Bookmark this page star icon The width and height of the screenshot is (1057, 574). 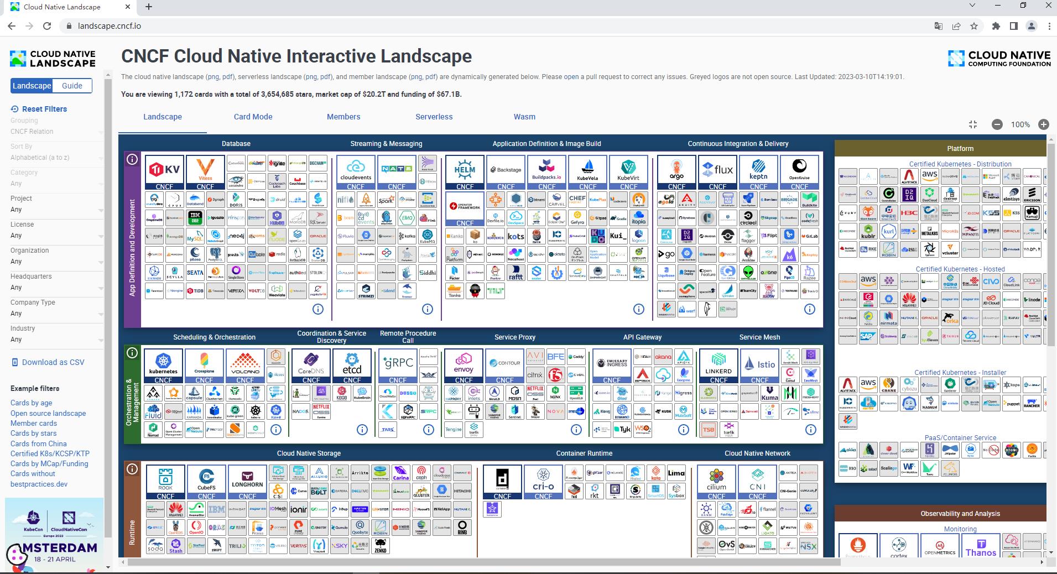click(x=974, y=26)
